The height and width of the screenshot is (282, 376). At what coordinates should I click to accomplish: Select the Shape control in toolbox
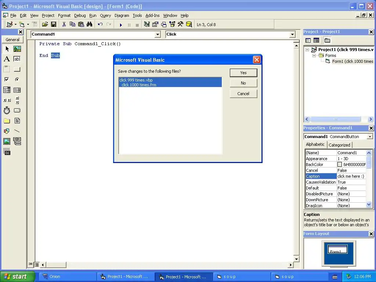7,131
